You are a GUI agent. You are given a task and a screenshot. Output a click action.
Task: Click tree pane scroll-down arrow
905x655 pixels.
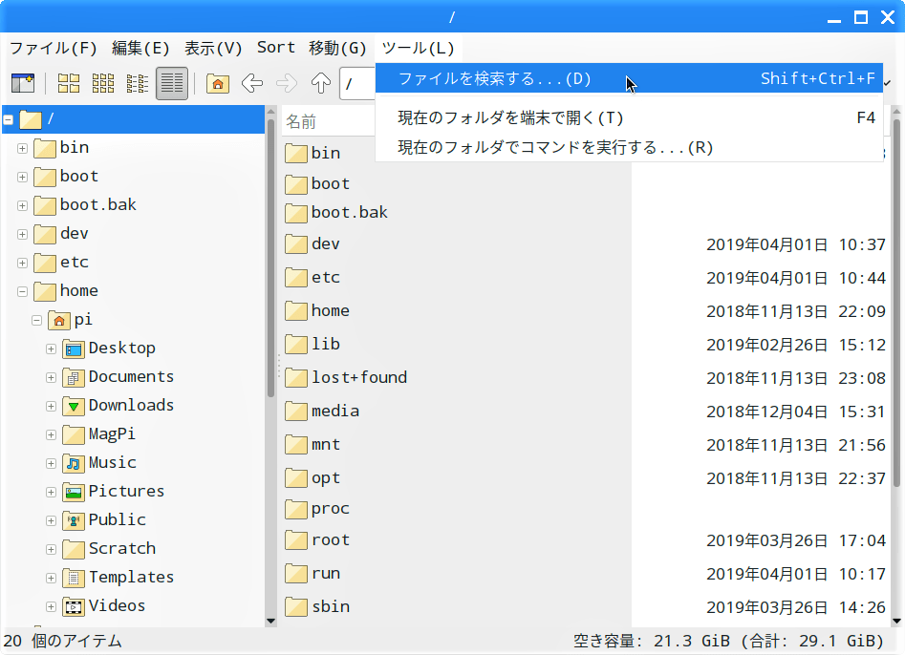(271, 621)
